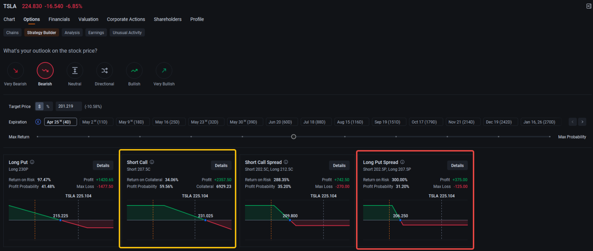The width and height of the screenshot is (593, 251).
Task: Collapse the panel using top-right corner icon
Action: point(589,6)
